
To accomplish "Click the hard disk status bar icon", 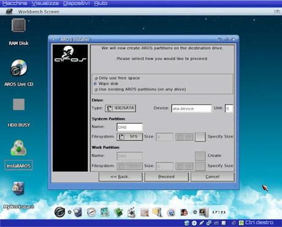I will tap(186, 223).
